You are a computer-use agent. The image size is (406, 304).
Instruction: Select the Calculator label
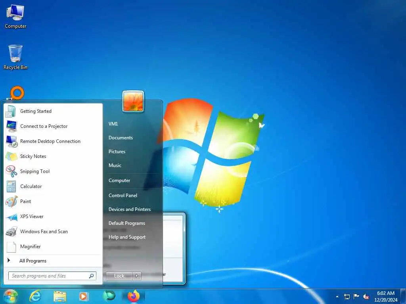point(31,186)
